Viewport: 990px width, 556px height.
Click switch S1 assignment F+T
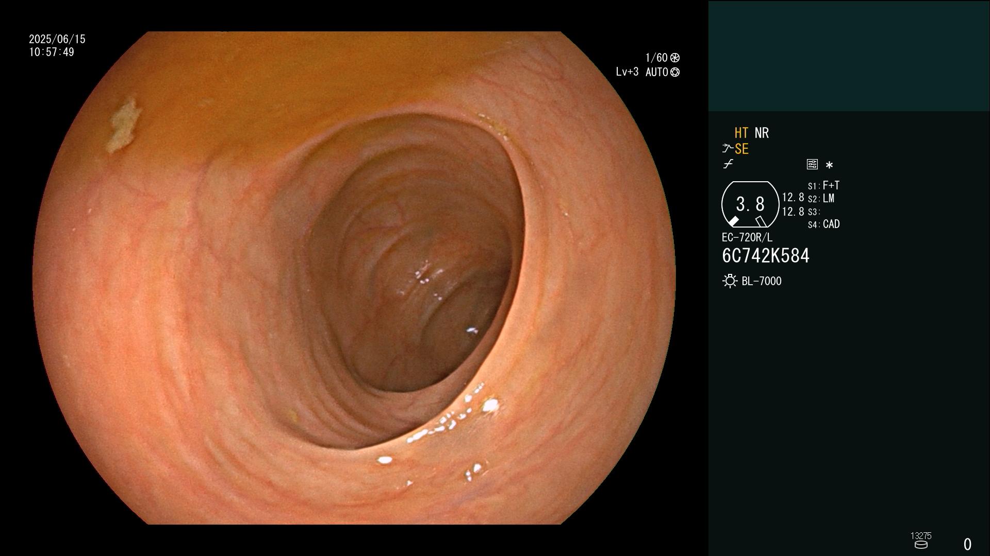click(x=824, y=185)
